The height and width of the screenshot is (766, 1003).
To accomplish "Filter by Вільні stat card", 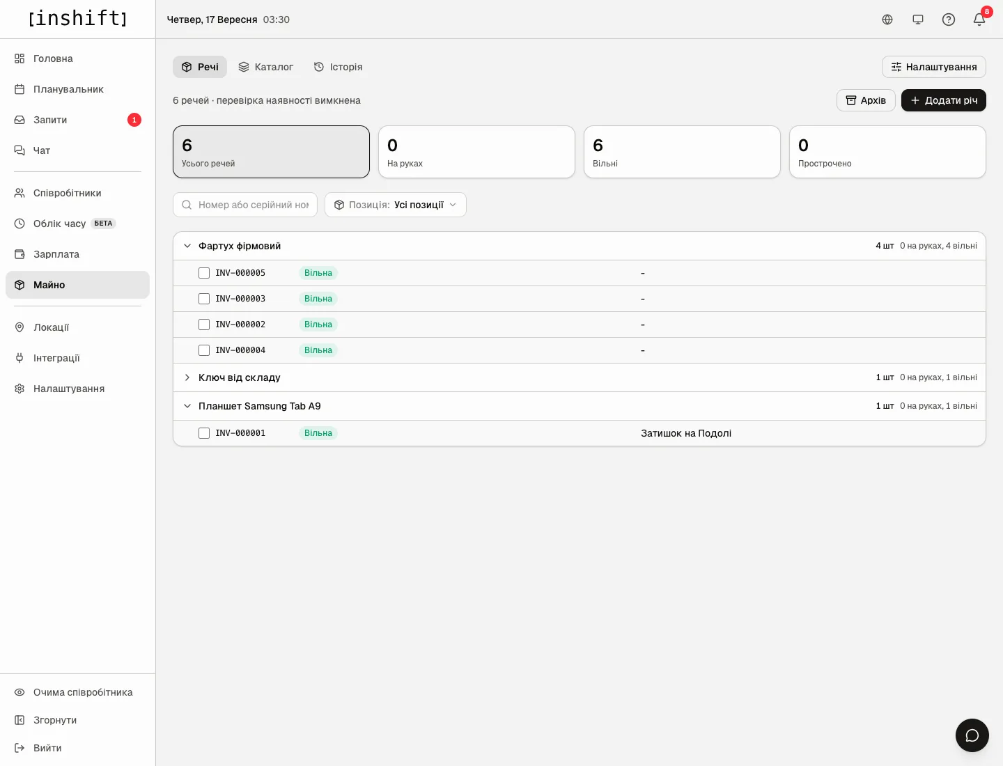I will point(682,152).
